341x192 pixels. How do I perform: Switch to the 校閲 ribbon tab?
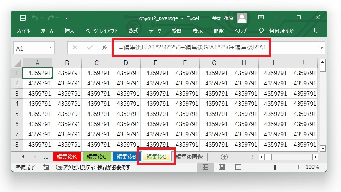(176, 31)
